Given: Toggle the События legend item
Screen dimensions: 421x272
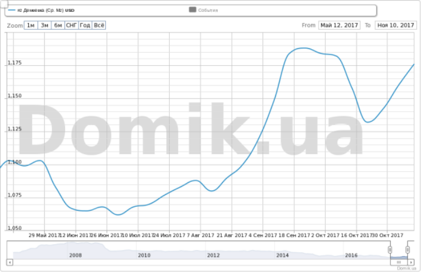Looking at the screenshot, I should pos(204,10).
